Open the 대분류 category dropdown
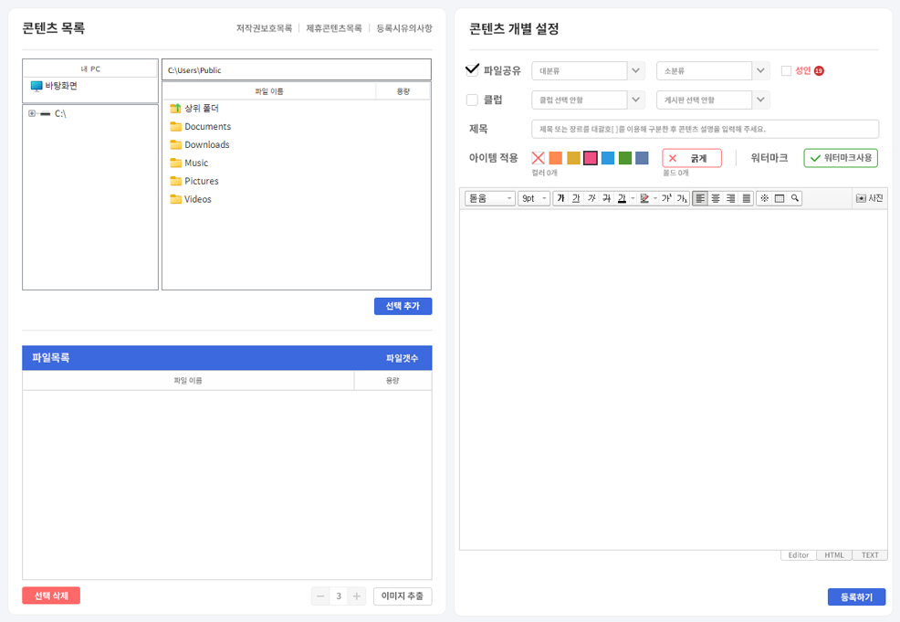The width and height of the screenshot is (900, 622). click(x=635, y=70)
